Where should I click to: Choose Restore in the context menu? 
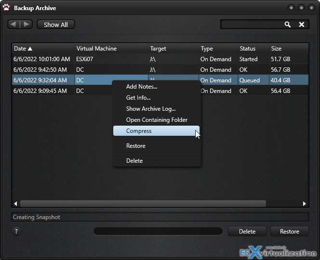coord(156,146)
